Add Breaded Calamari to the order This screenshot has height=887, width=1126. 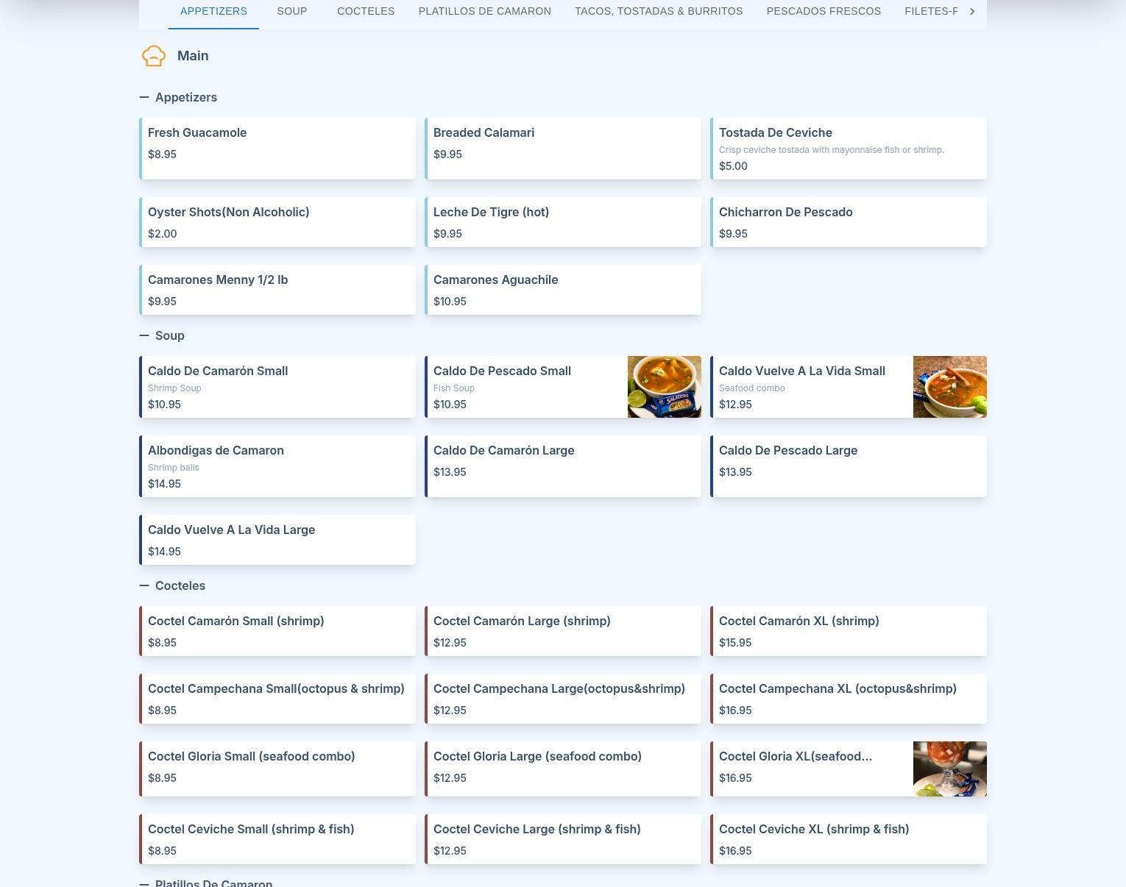(x=563, y=149)
